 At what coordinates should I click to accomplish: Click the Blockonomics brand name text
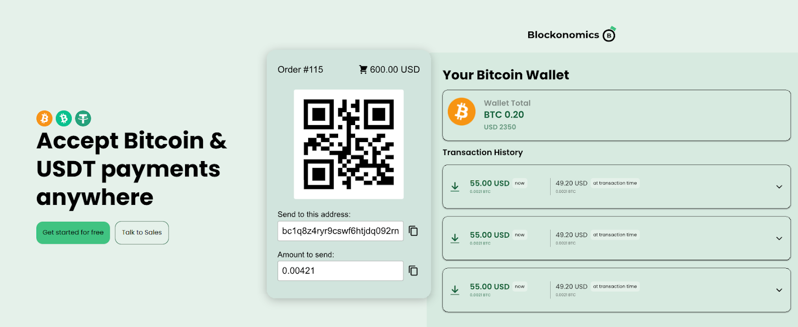click(x=563, y=35)
